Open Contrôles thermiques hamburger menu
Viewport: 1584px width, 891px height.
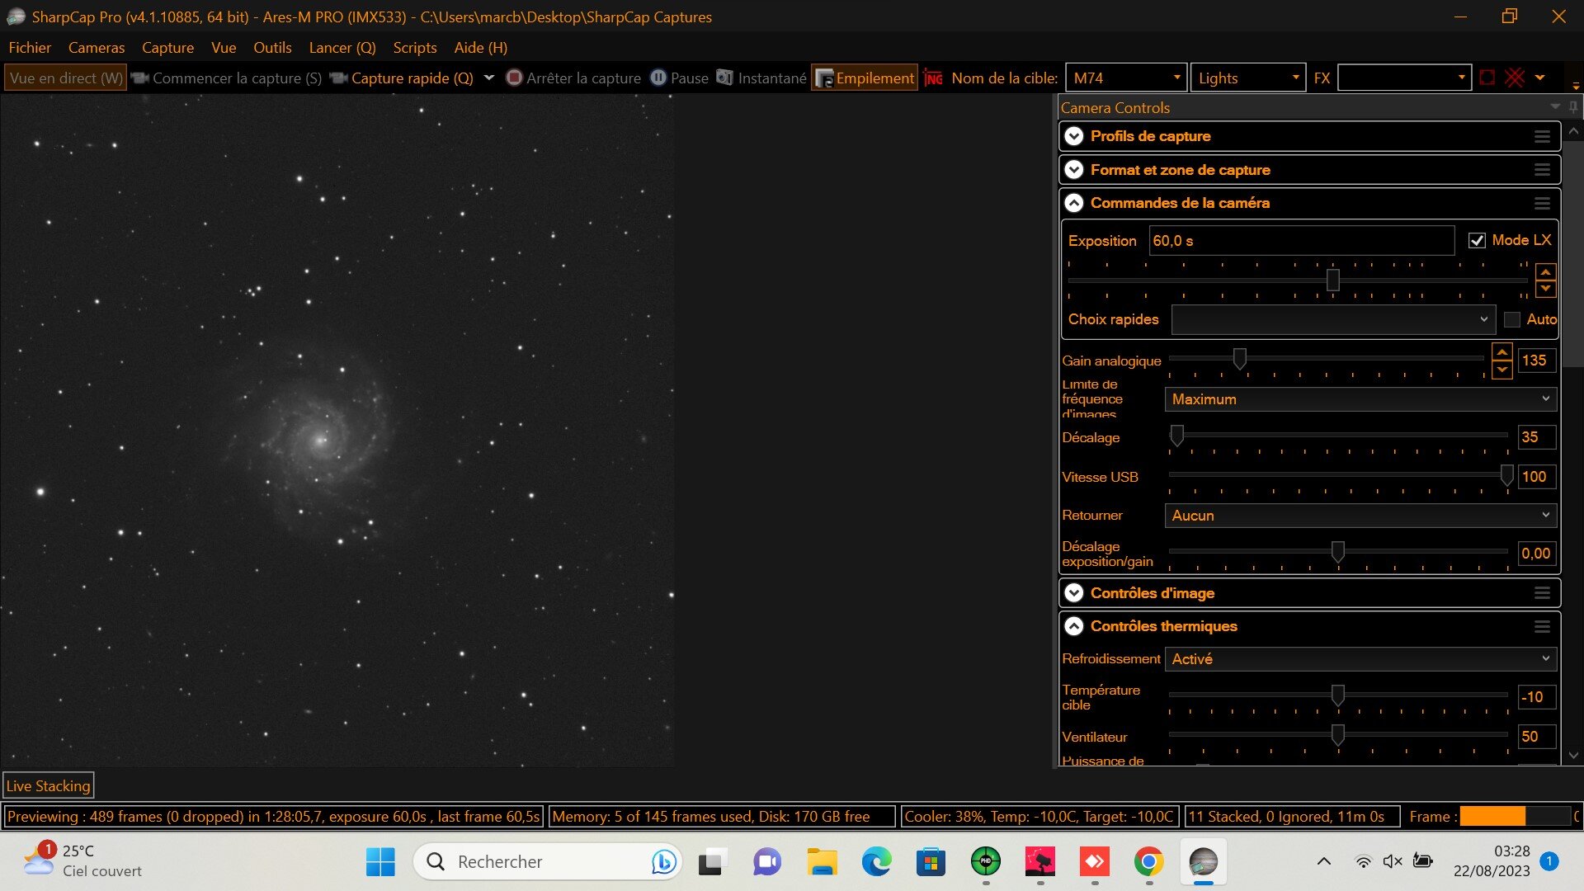click(x=1542, y=626)
